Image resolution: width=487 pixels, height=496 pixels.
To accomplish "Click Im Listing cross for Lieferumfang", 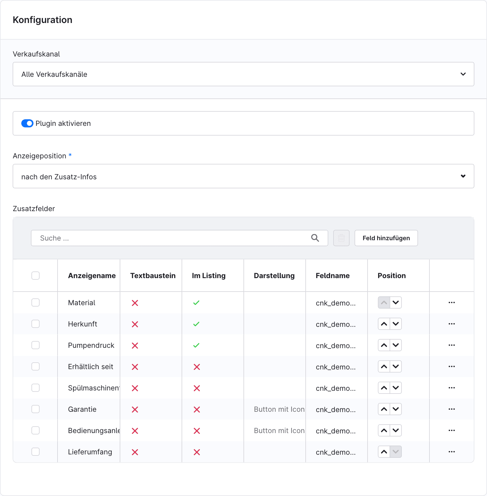I will point(197,452).
